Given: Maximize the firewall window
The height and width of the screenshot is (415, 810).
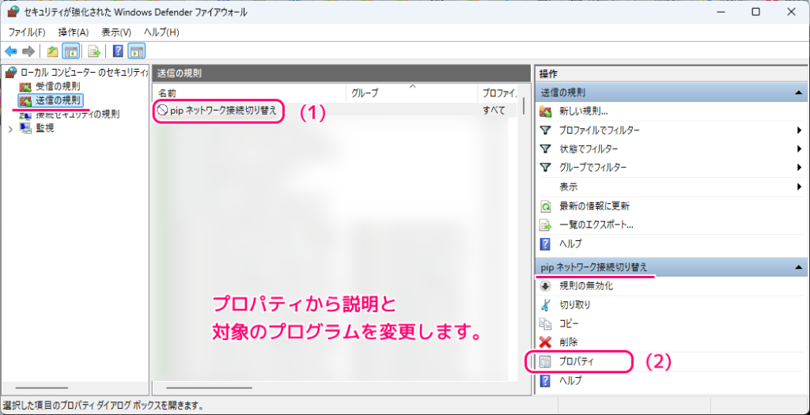Looking at the screenshot, I should pyautogui.click(x=755, y=12).
